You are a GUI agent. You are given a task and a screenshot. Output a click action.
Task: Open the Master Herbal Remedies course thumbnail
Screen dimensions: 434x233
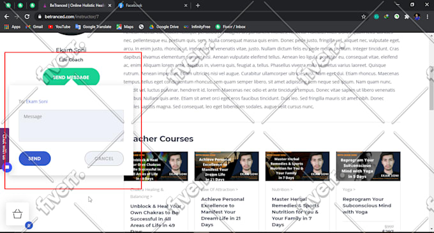[297, 167]
